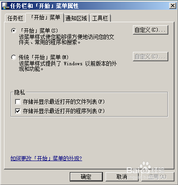Go to the 工具栏 tab
This screenshot has width=178, height=185.
100,18
